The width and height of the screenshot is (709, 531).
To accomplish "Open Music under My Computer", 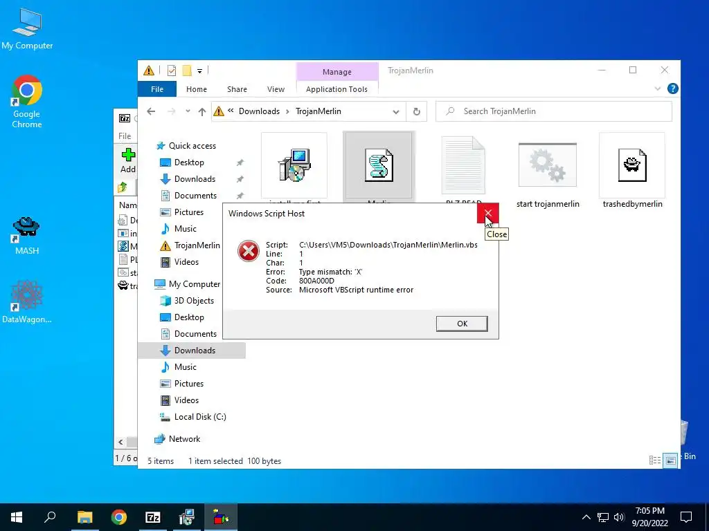I will point(186,367).
